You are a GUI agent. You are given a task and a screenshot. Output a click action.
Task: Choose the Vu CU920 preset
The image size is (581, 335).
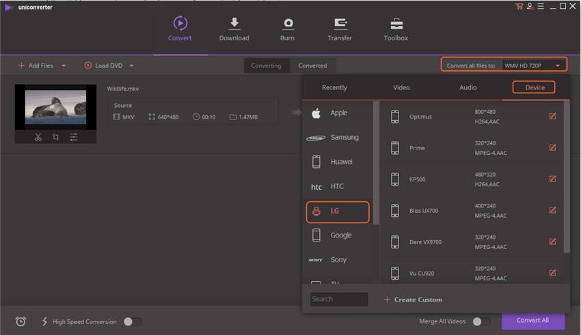pos(473,272)
